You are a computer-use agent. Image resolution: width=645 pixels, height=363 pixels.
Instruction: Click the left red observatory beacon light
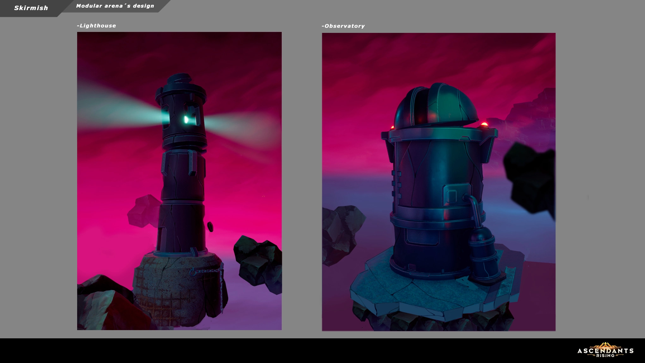pos(392,127)
